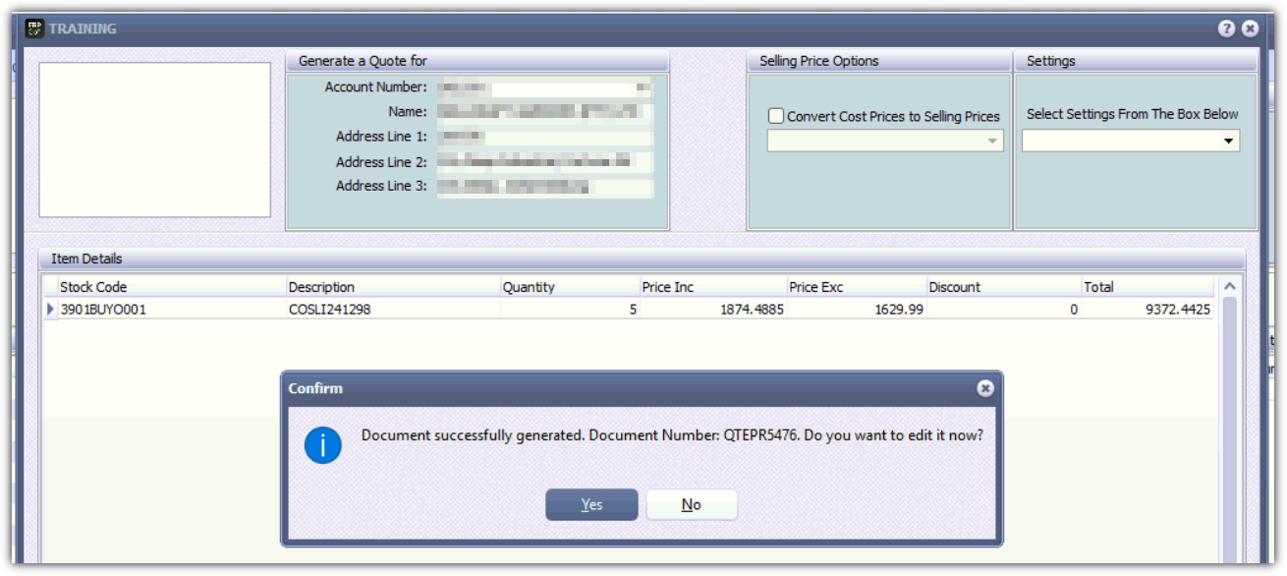Image resolution: width=1287 pixels, height=576 pixels.
Task: Click the scroll up arrow in Item Details
Action: click(x=1229, y=286)
